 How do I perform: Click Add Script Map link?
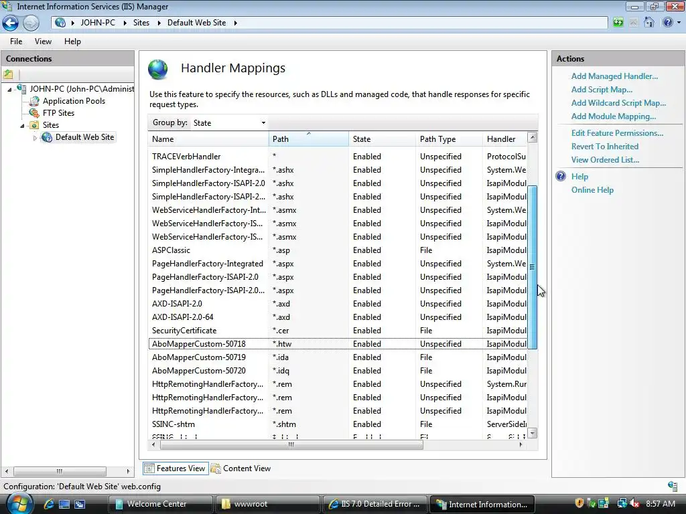click(x=602, y=90)
